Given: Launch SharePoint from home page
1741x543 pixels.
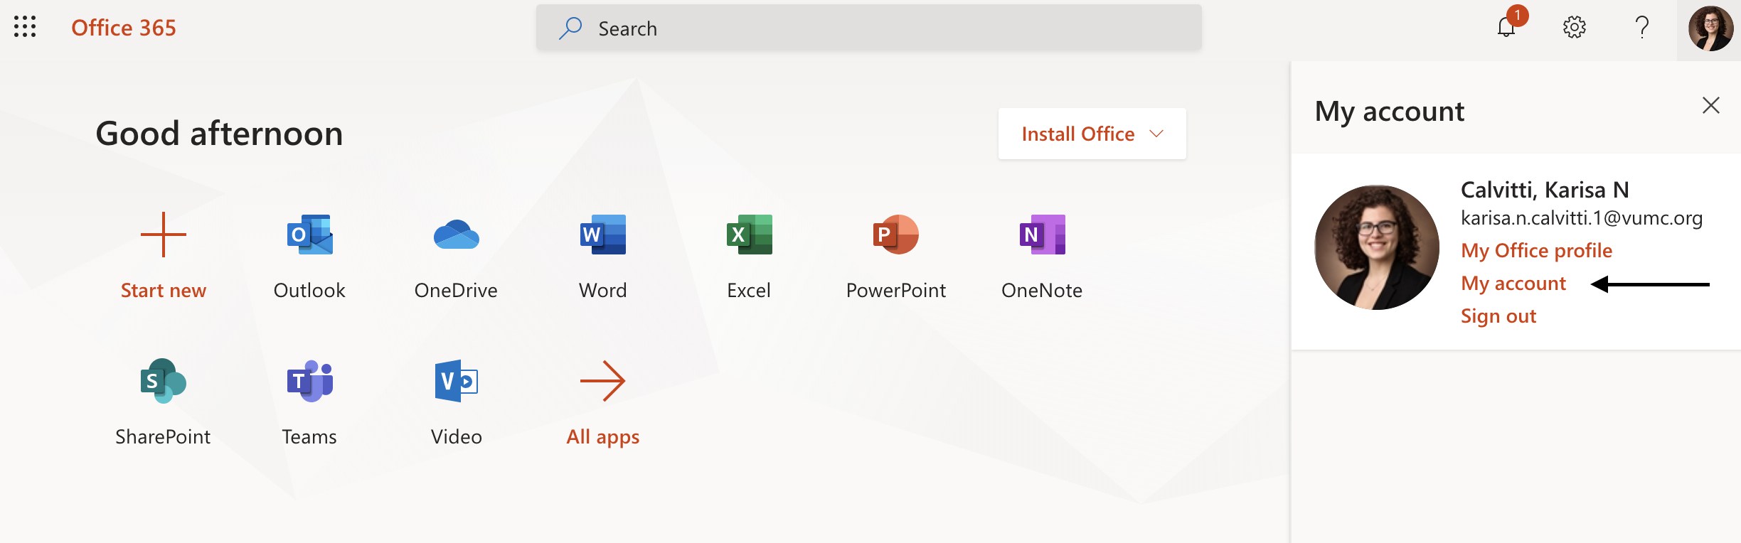Looking at the screenshot, I should pos(163,382).
